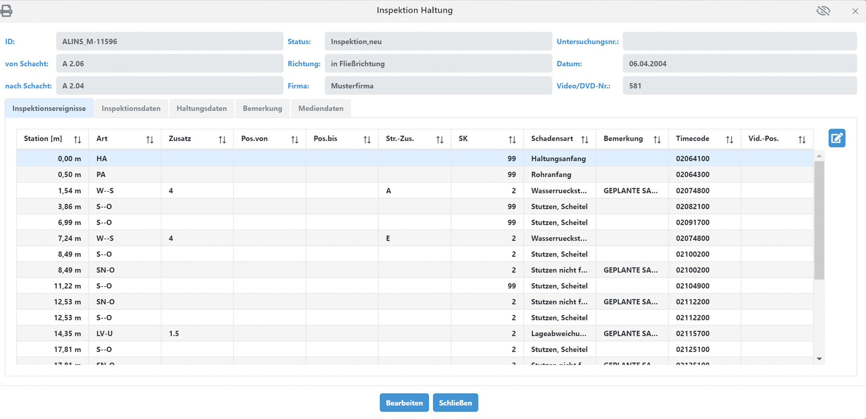The image size is (866, 419).
Task: Toggle the crossed-out eye visibility icon
Action: [x=823, y=11]
